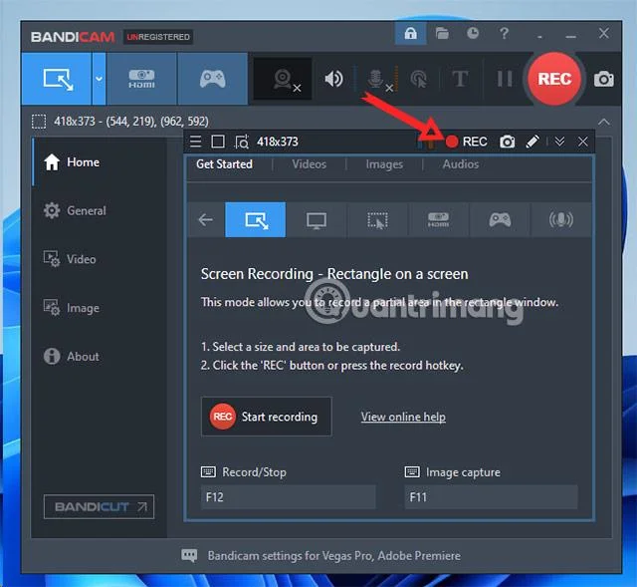This screenshot has width=637, height=587.
Task: Select the rectangle on a screen mode tile
Action: tap(256, 219)
